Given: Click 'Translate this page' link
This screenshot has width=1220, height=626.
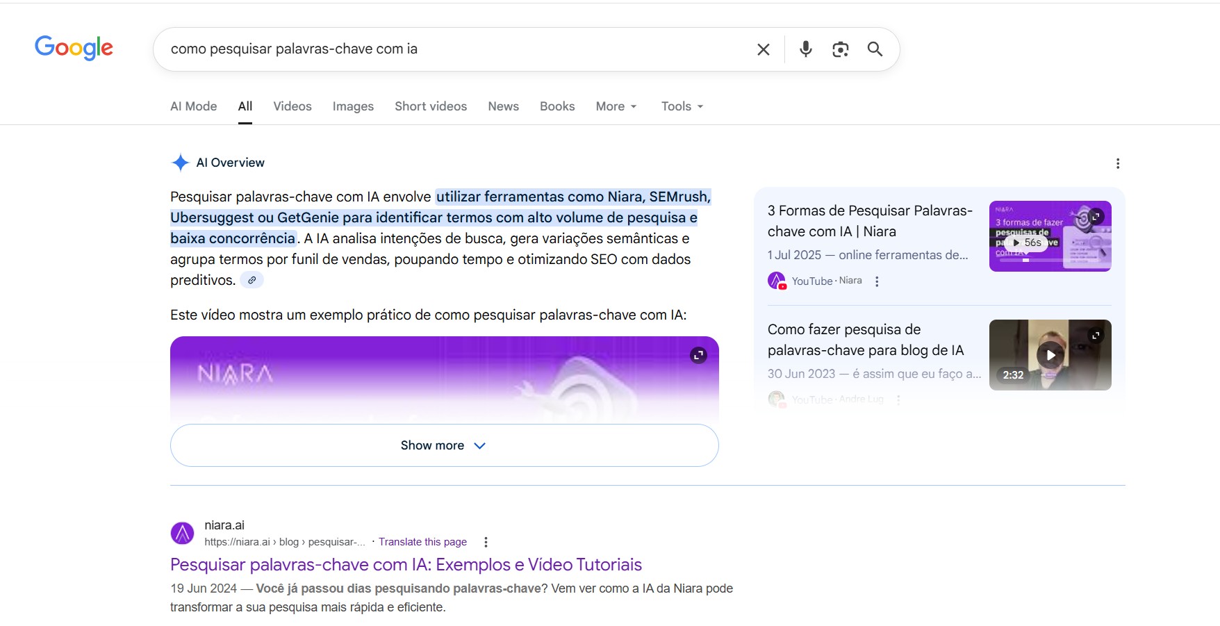Looking at the screenshot, I should tap(422, 542).
